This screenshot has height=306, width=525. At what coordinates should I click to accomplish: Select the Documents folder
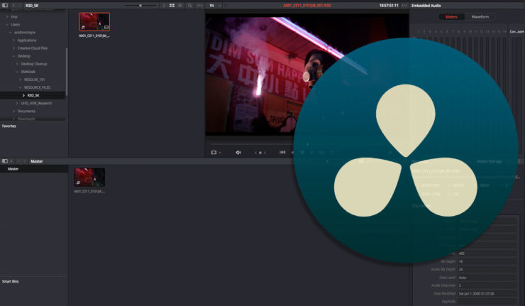(26, 111)
